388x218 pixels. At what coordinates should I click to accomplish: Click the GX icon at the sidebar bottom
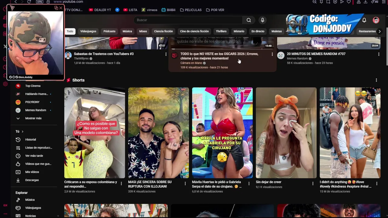point(5,205)
